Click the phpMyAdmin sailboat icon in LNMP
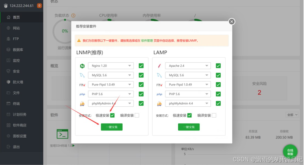The height and width of the screenshot is (165, 304). point(82,104)
